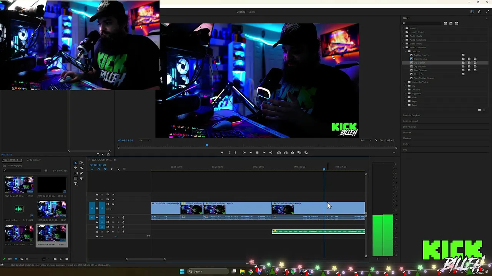Click the Accelerated Effects filter icon
This screenshot has height=276, width=492.
pos(445,23)
